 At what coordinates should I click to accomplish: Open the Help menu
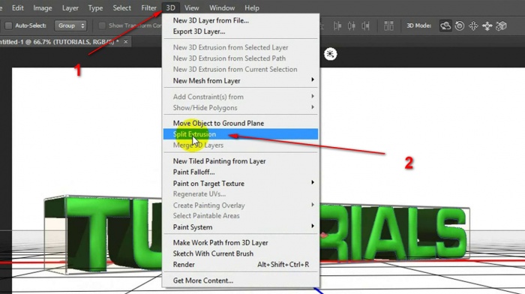[251, 7]
